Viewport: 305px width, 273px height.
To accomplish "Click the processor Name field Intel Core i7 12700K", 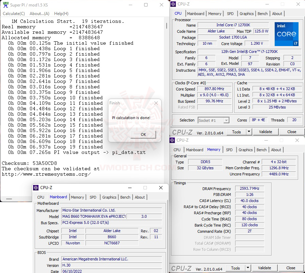I will coord(233,25).
